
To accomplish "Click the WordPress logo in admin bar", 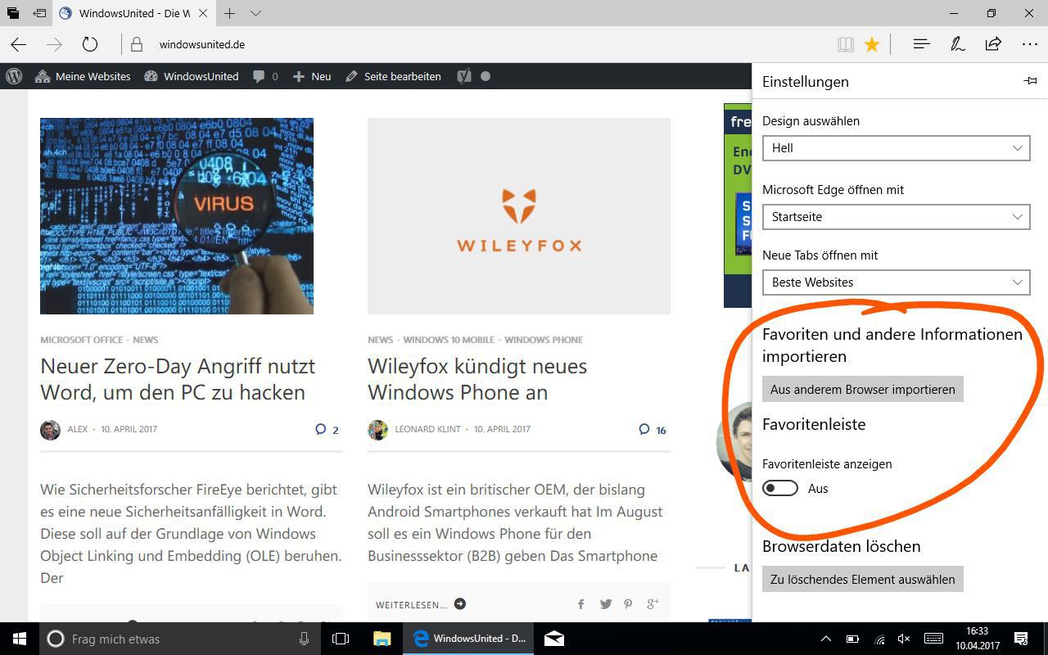I will coord(14,76).
